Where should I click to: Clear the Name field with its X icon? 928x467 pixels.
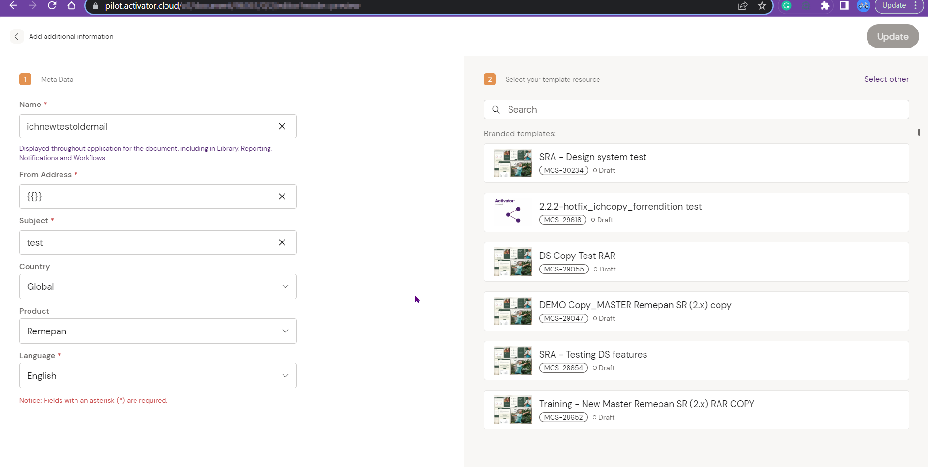282,126
